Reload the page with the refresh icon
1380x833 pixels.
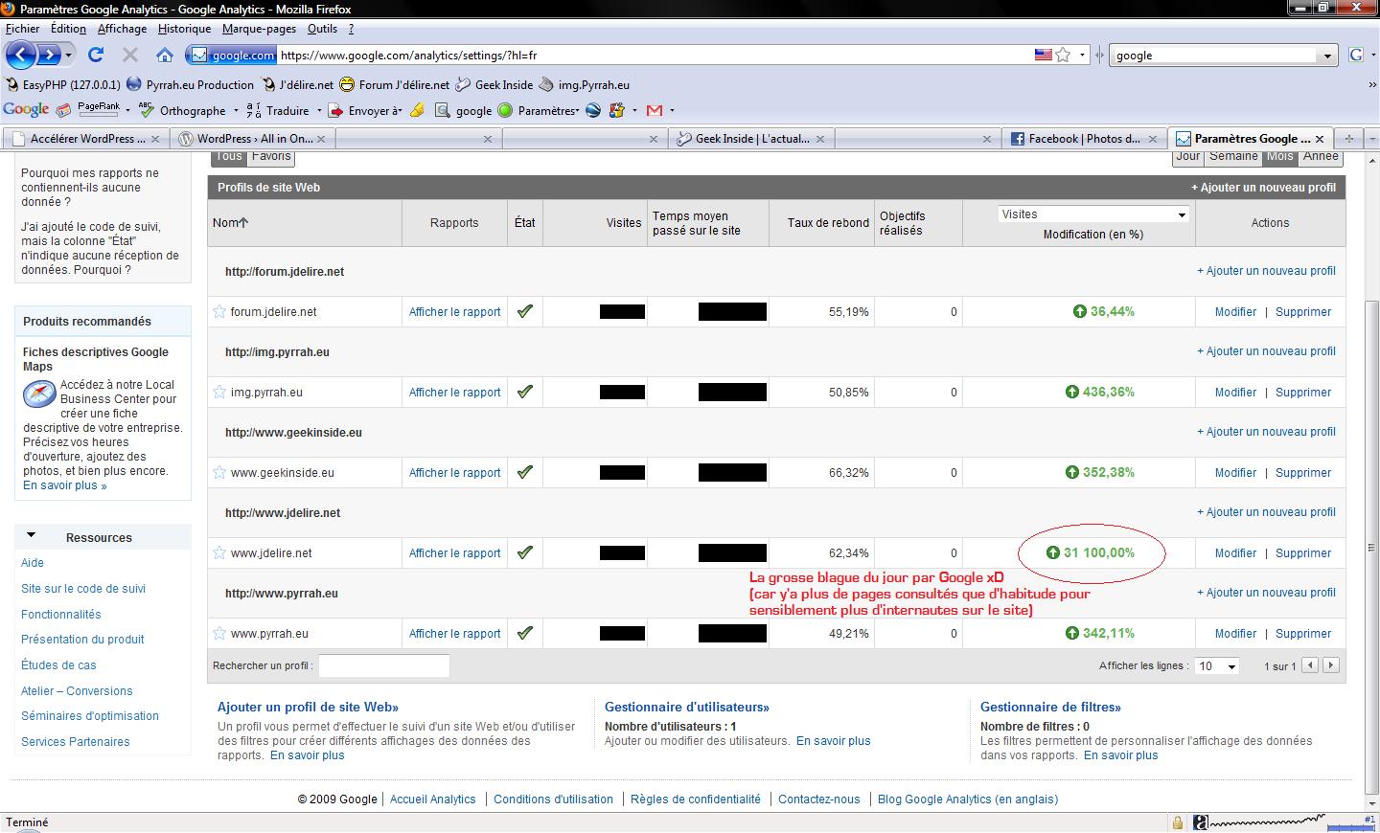tap(96, 55)
